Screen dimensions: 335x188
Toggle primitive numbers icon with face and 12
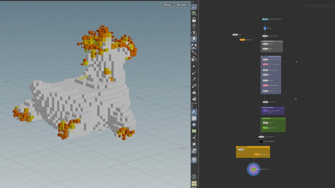point(194,99)
